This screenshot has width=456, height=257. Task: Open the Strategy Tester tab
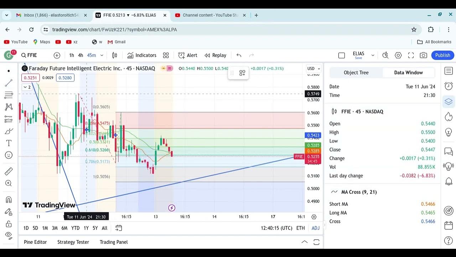pyautogui.click(x=73, y=242)
